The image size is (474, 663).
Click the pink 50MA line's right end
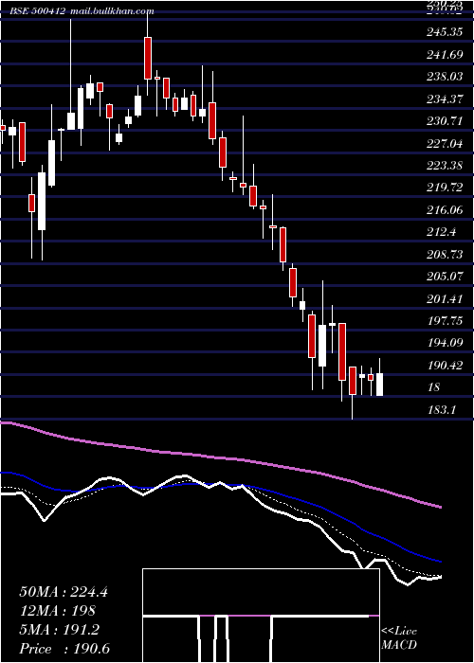coord(440,507)
